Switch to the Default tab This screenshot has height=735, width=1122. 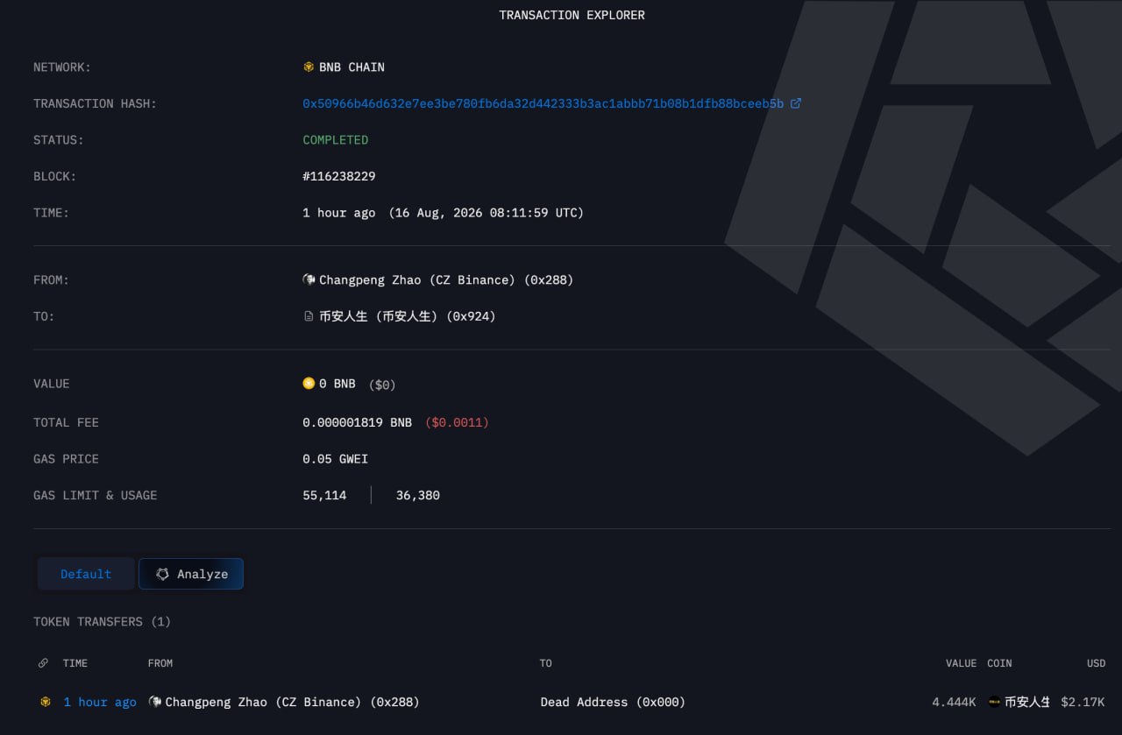click(86, 574)
